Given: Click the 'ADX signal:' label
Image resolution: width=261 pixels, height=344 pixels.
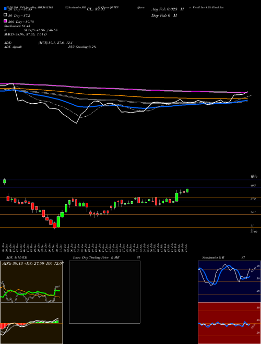Looking at the screenshot, I should [x=13, y=47].
